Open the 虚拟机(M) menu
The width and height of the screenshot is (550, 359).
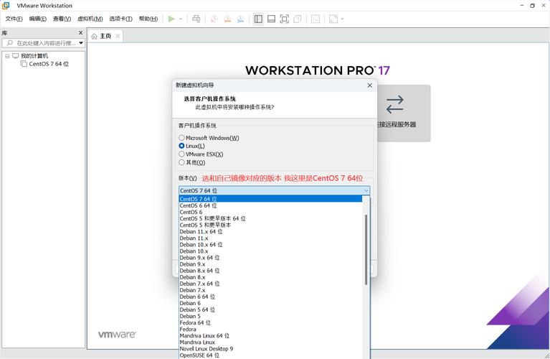click(90, 19)
